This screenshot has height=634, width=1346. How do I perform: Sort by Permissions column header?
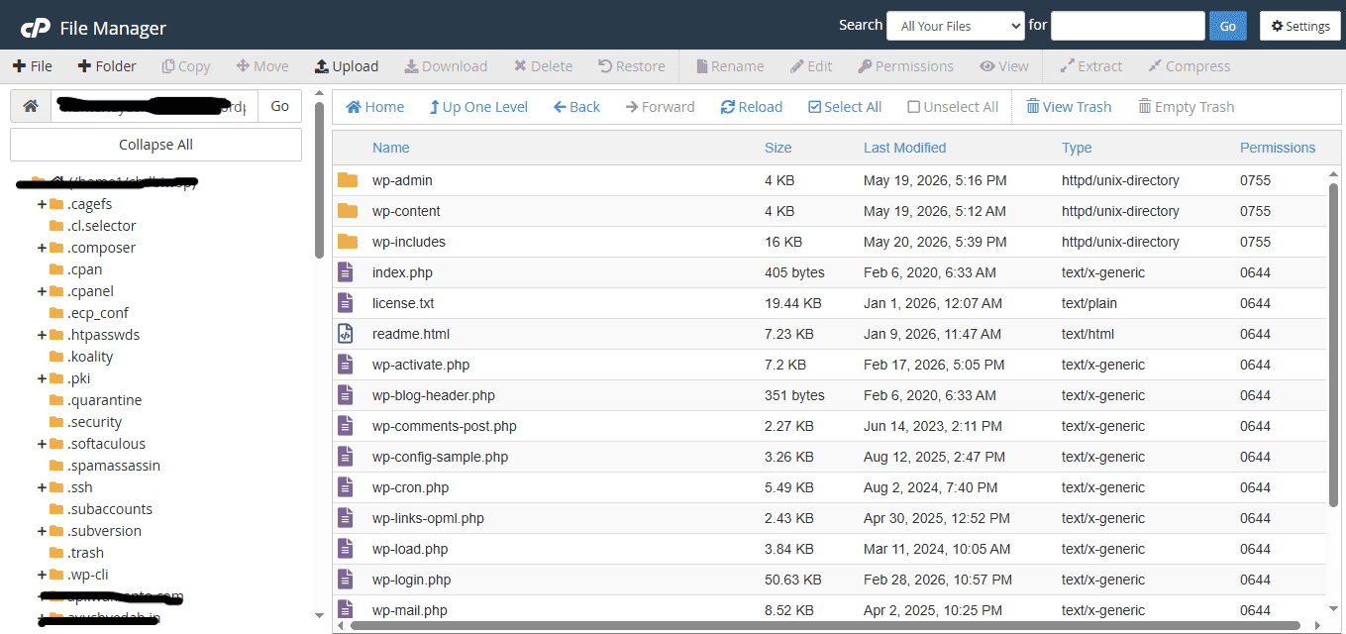click(1278, 148)
